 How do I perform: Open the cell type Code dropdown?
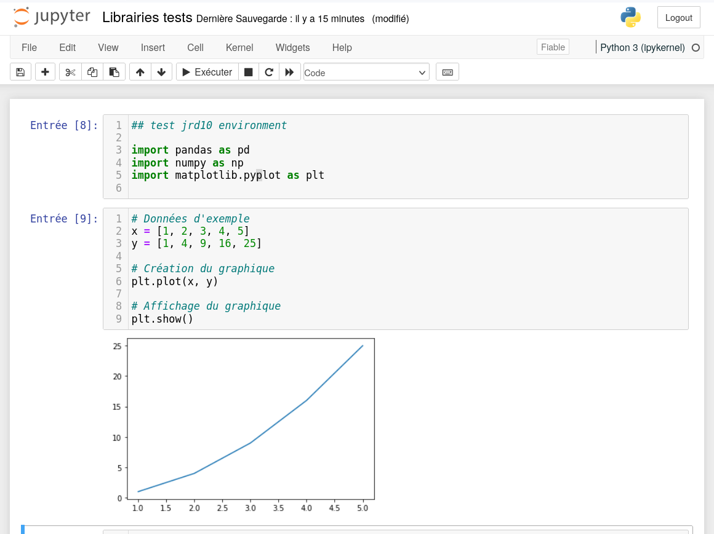366,73
